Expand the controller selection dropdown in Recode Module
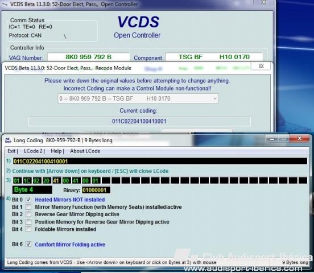The width and height of the screenshot is (314, 273). click(x=214, y=98)
